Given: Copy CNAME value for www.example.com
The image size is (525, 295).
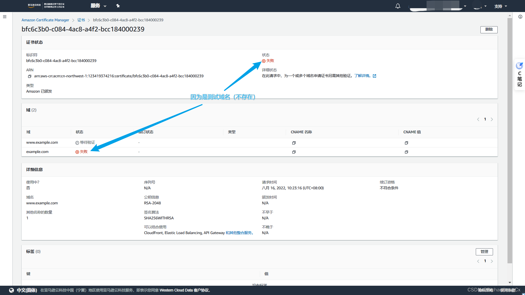Looking at the screenshot, I should pos(407,143).
